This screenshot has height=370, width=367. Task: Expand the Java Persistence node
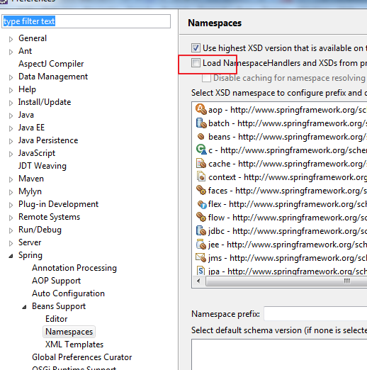pyautogui.click(x=11, y=141)
